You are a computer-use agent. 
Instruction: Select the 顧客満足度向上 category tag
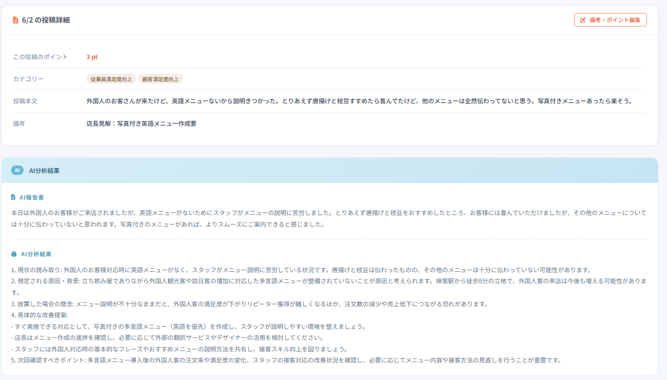(160, 79)
